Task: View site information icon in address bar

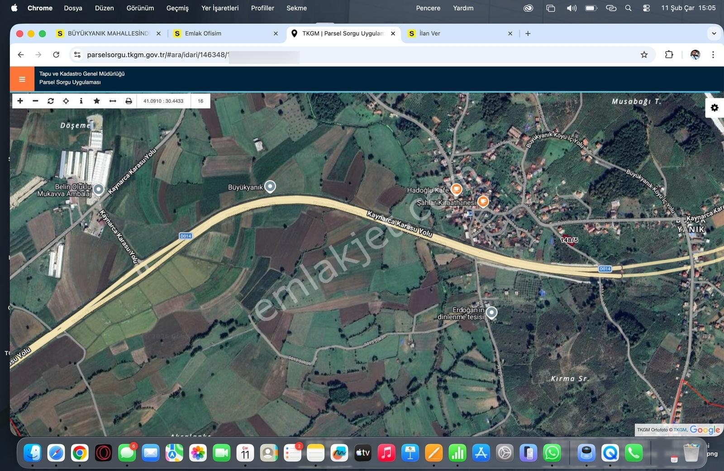Action: coord(77,55)
